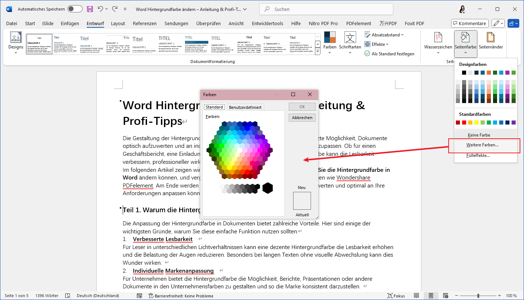Click the user profile avatar
524x300 pixels.
pyautogui.click(x=463, y=9)
